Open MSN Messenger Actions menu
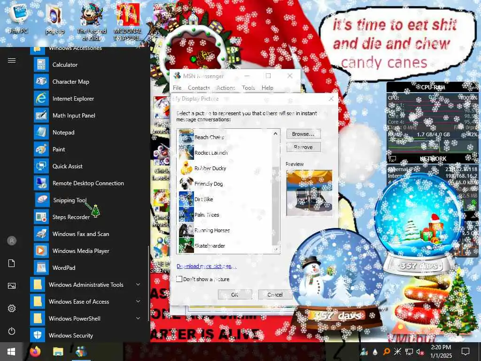Screen dimensions: 481x361 (x=226, y=88)
